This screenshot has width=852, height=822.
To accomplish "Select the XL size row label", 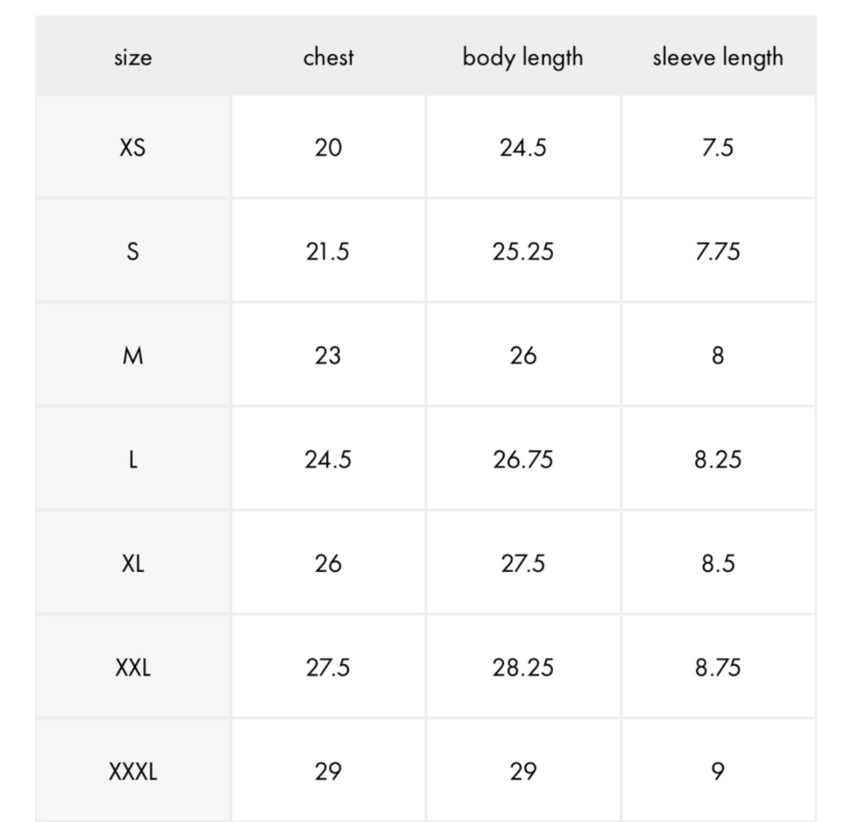I will pyautogui.click(x=133, y=563).
